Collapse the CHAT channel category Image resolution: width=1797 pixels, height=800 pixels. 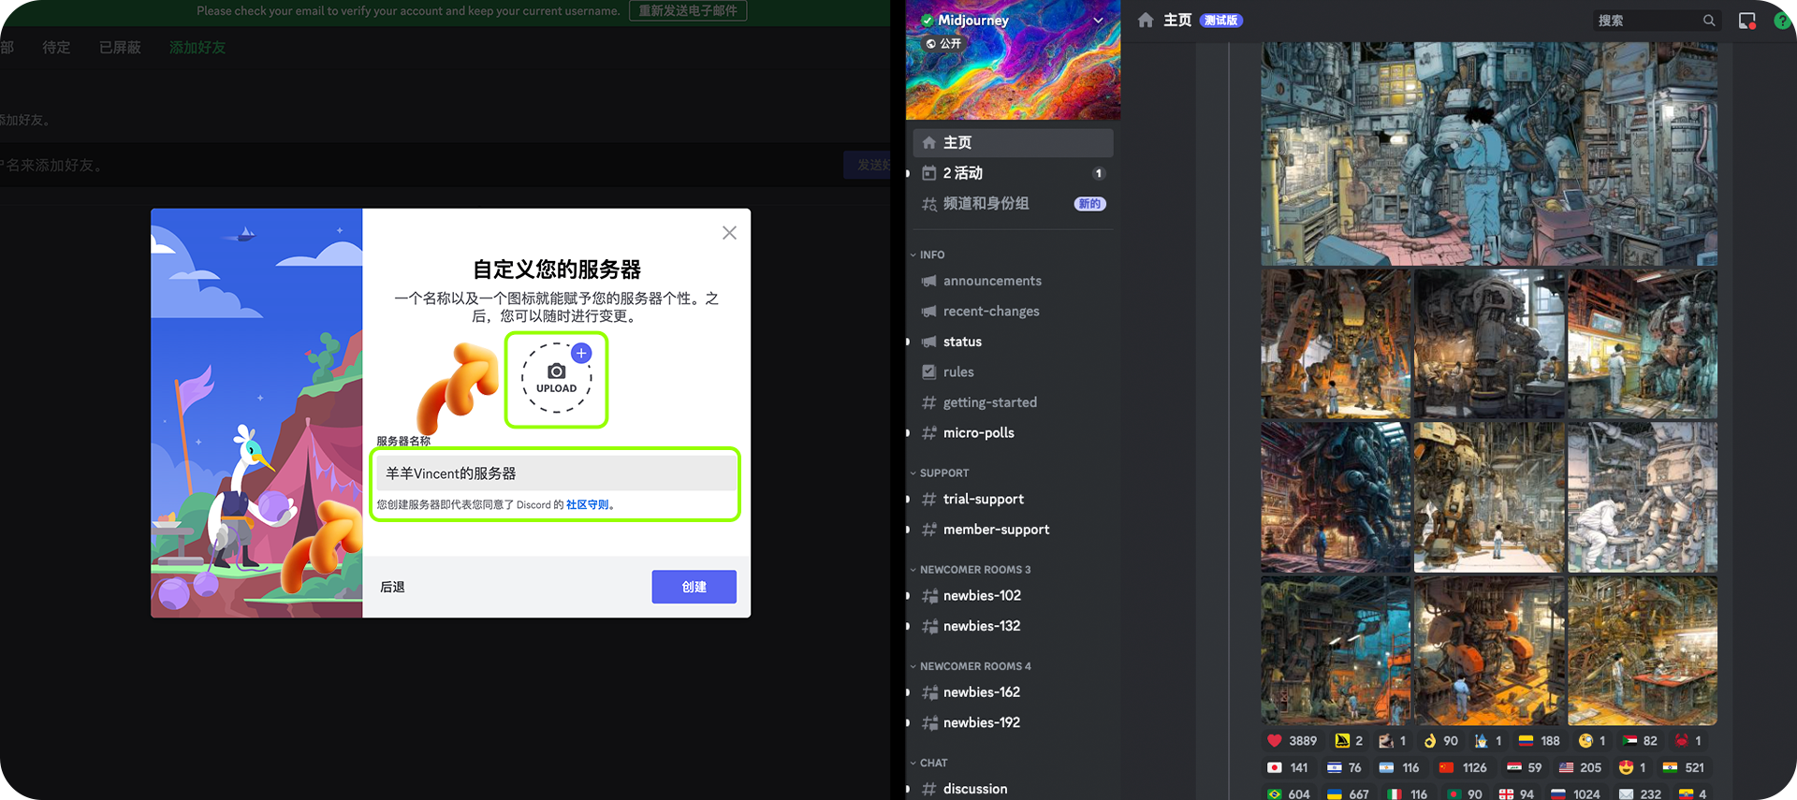929,763
